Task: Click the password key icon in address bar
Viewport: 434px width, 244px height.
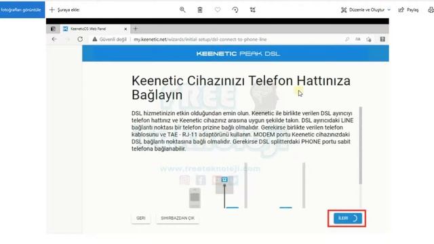Action: tap(347, 39)
